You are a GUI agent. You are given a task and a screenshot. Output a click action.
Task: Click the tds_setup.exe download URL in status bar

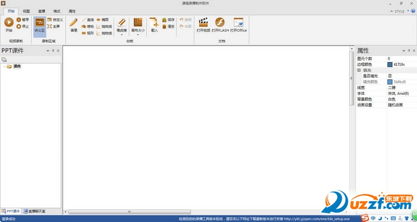[317, 219]
